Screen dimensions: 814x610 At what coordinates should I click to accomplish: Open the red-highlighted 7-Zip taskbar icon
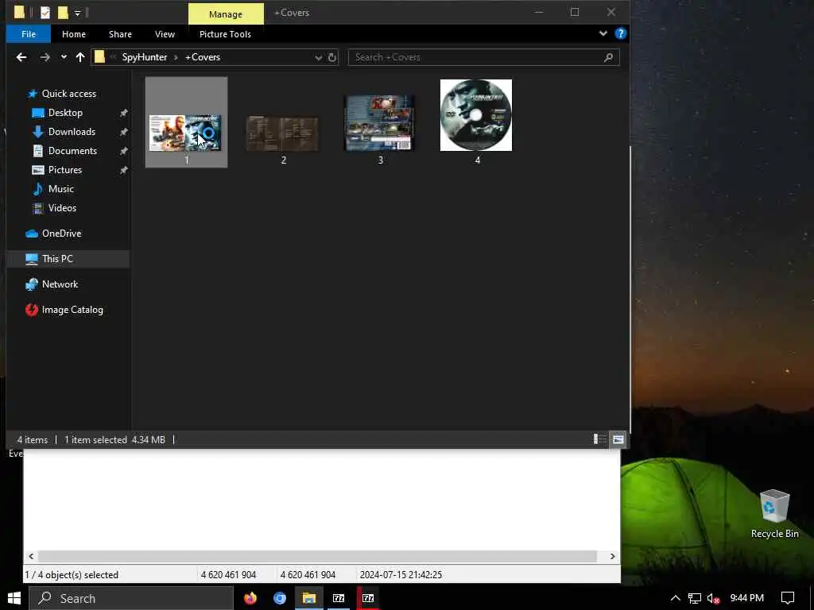(368, 598)
